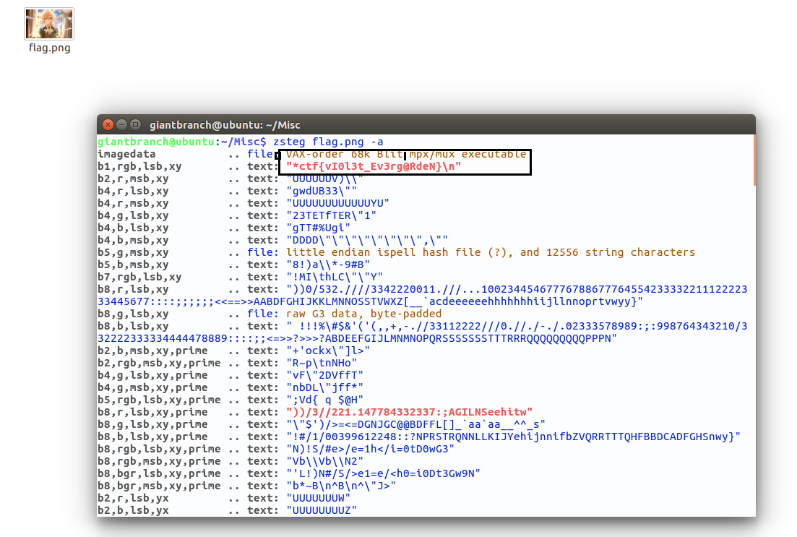The height and width of the screenshot is (537, 797).
Task: Click the text "nbDL\"jff*"
Action: [x=325, y=387]
